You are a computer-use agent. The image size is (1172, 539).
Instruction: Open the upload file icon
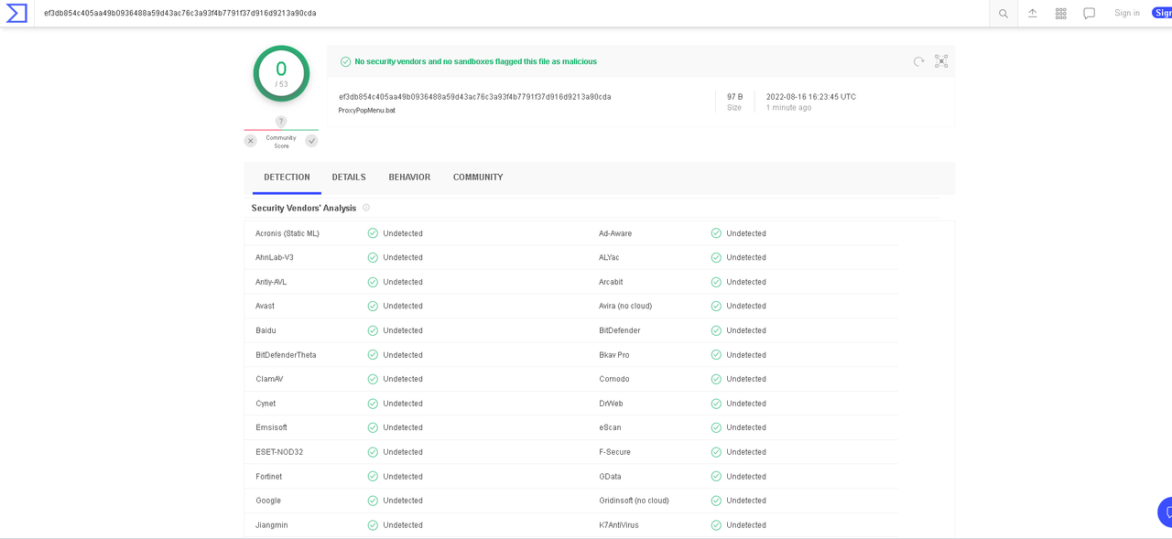pos(1032,14)
